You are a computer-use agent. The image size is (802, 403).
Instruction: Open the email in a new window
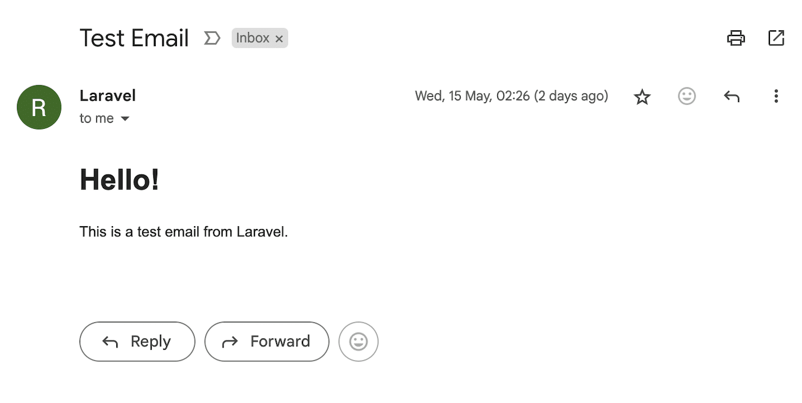(776, 38)
